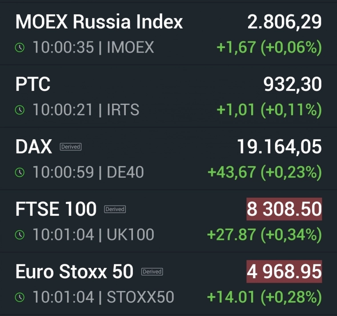Click the STOXX50 ticker symbol
The width and height of the screenshot is (337, 316).
click(x=140, y=297)
